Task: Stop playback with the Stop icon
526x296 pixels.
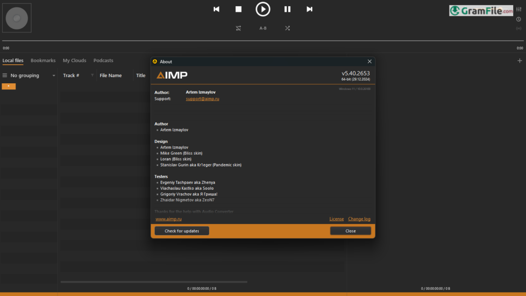Action: [x=238, y=9]
